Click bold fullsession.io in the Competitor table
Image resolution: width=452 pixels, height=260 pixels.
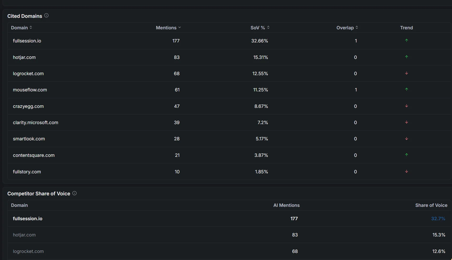point(28,219)
